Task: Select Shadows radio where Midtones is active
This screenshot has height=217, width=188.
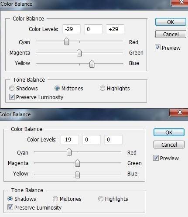Action: click(x=12, y=88)
